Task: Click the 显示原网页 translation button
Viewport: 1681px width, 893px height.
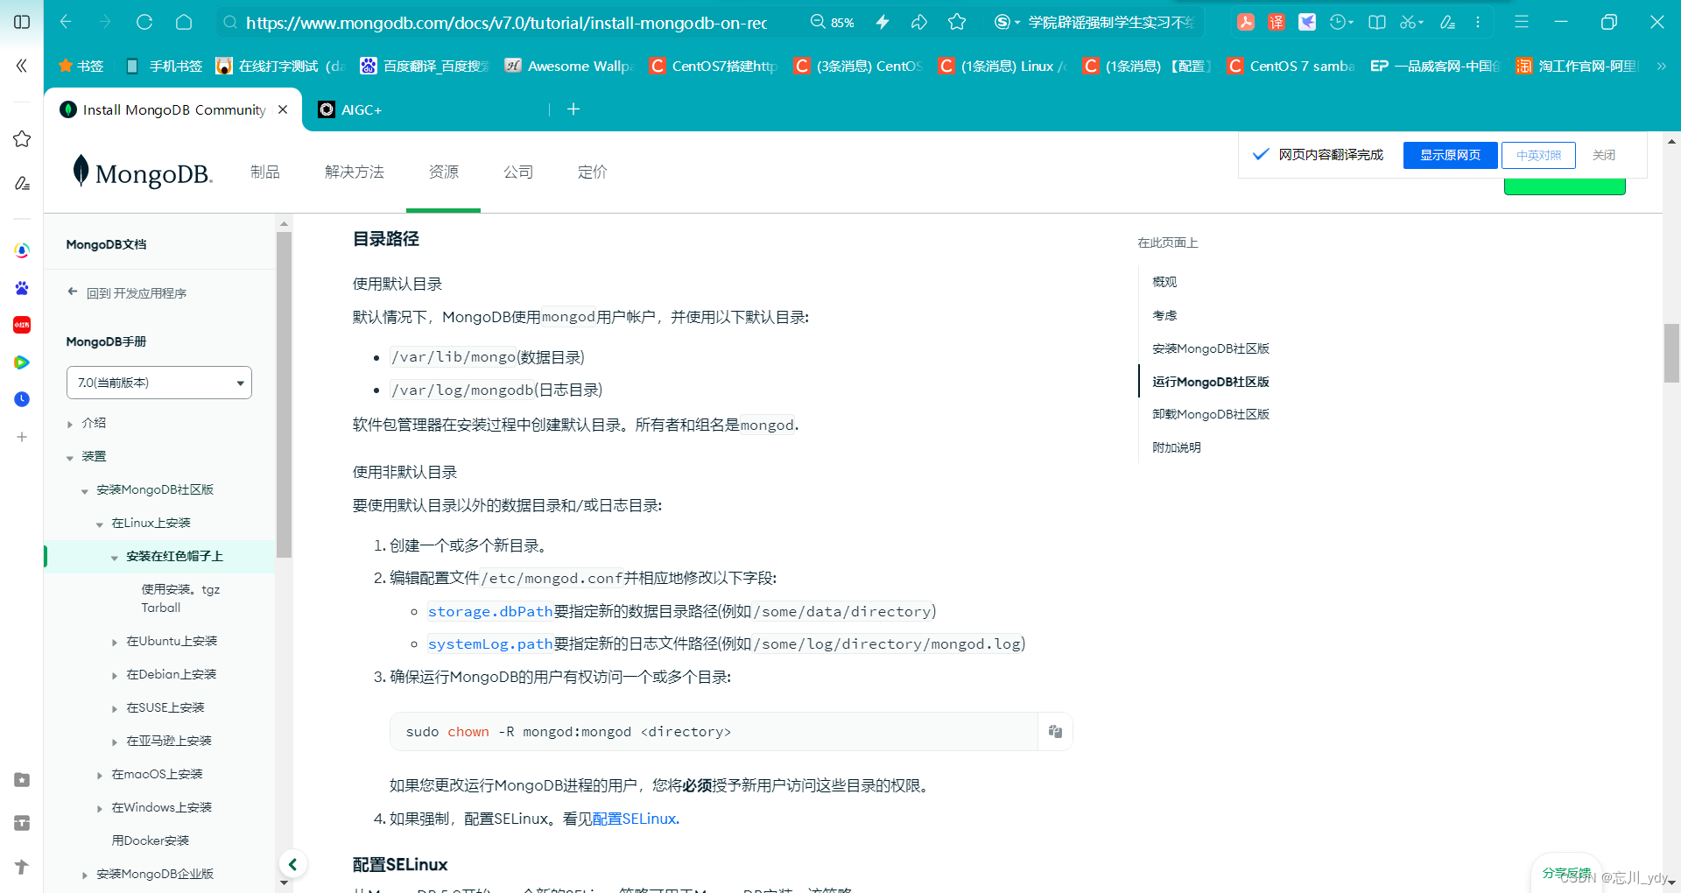Action: [1449, 155]
